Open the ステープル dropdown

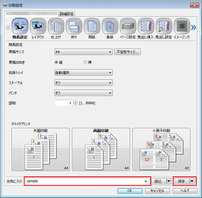(84, 83)
